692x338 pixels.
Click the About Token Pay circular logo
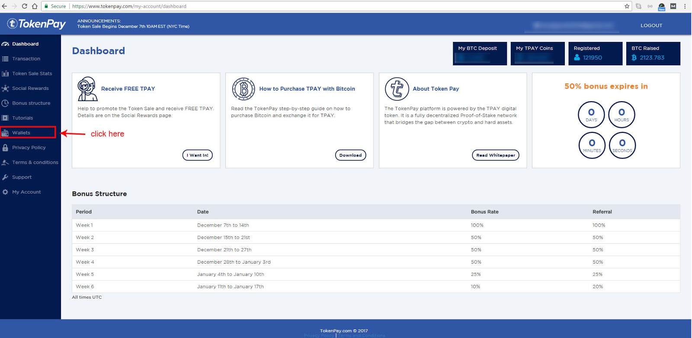coord(397,89)
